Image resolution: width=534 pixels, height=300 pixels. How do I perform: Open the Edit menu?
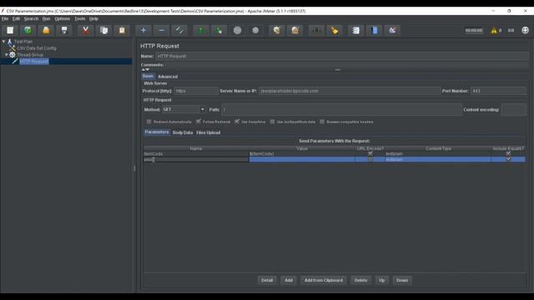pyautogui.click(x=16, y=18)
